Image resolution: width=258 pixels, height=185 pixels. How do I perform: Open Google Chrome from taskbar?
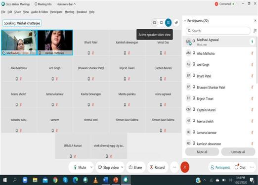click(55, 180)
